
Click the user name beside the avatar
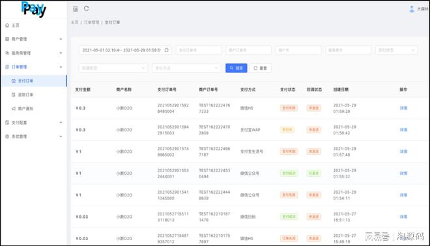click(423, 9)
